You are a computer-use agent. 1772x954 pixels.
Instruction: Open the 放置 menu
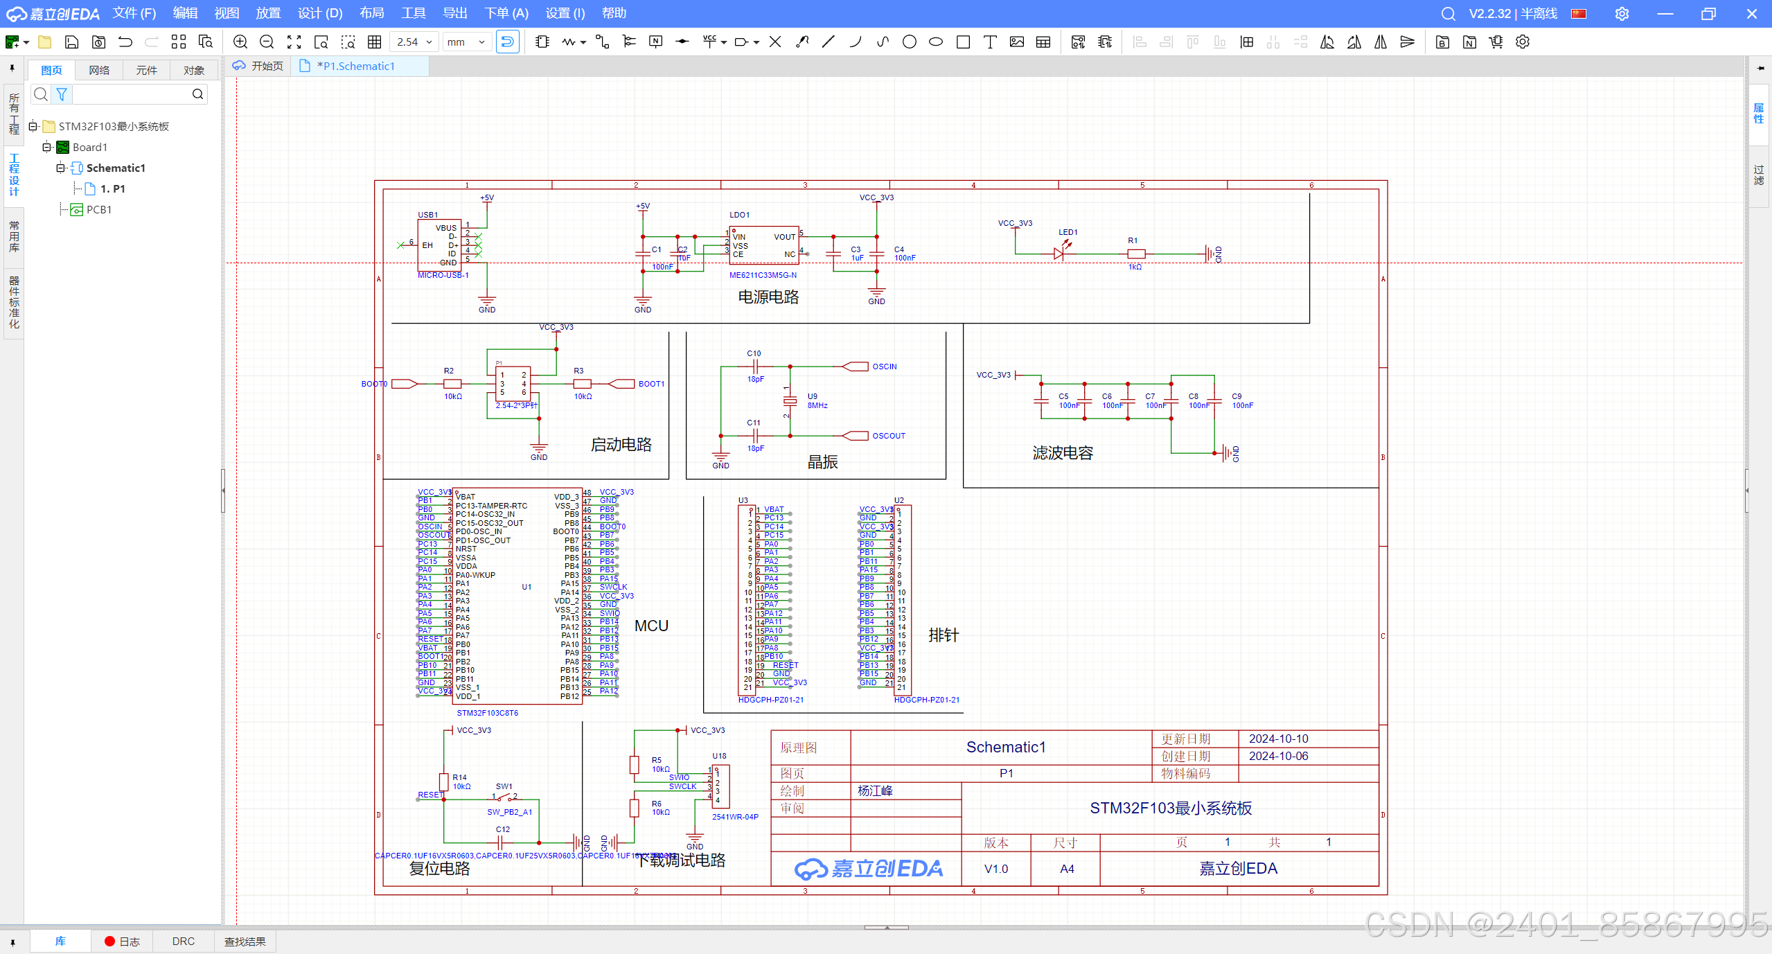[268, 13]
